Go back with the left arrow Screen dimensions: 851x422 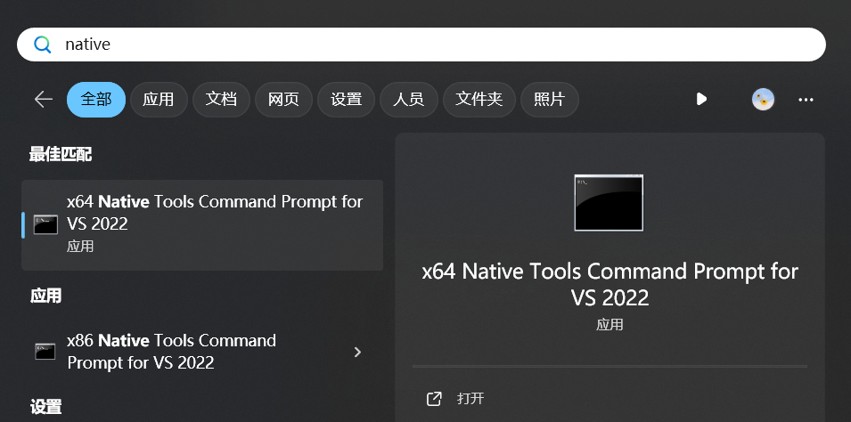[x=44, y=99]
